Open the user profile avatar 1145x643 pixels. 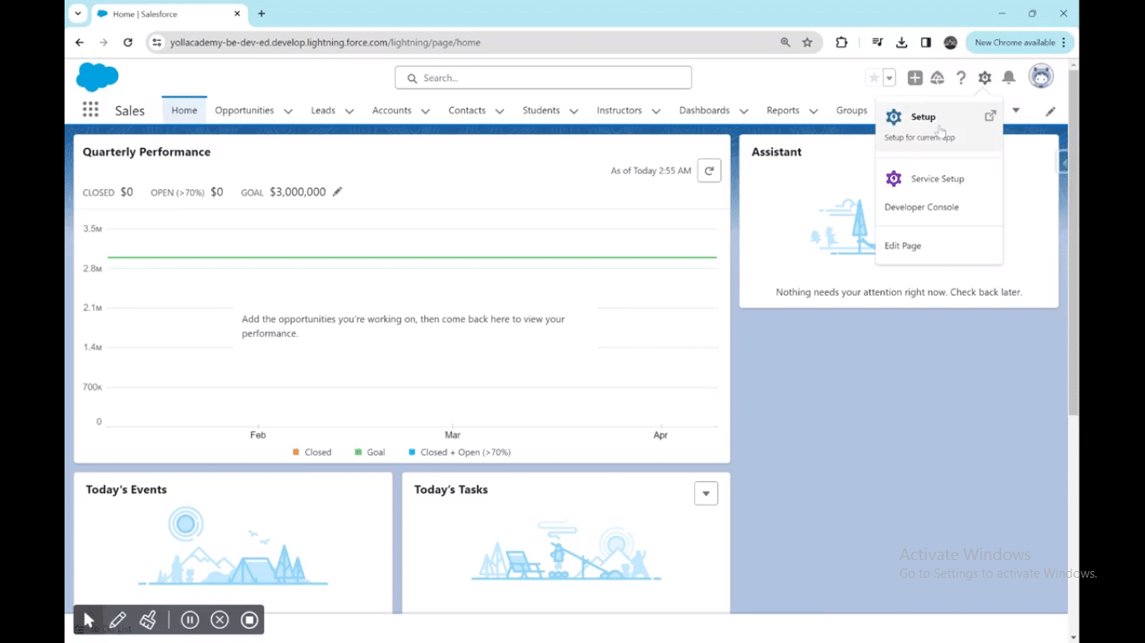coord(1041,76)
